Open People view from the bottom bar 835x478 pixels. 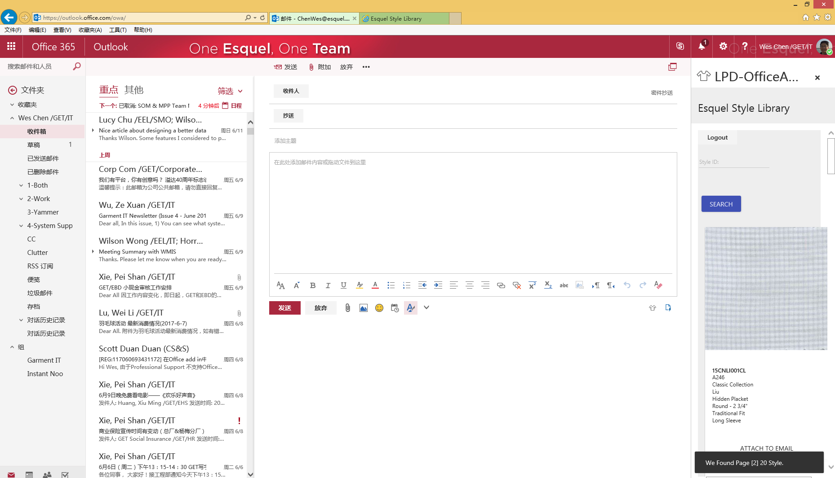[x=47, y=474]
